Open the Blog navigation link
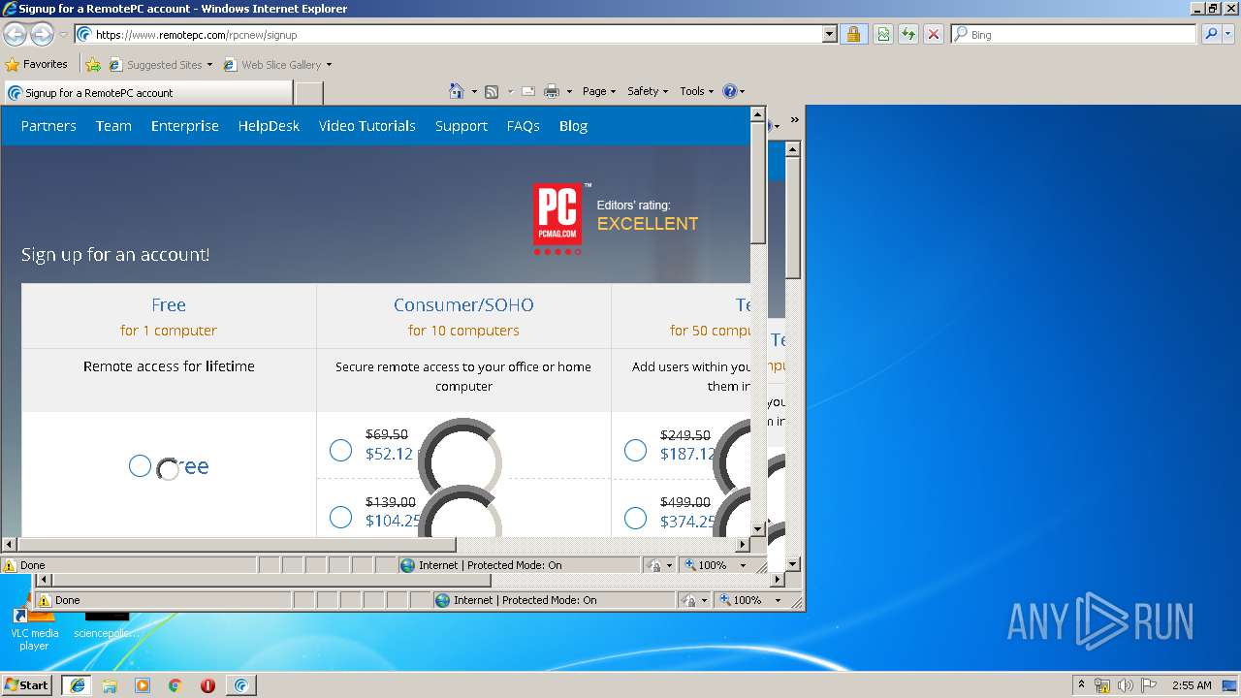 pyautogui.click(x=573, y=126)
